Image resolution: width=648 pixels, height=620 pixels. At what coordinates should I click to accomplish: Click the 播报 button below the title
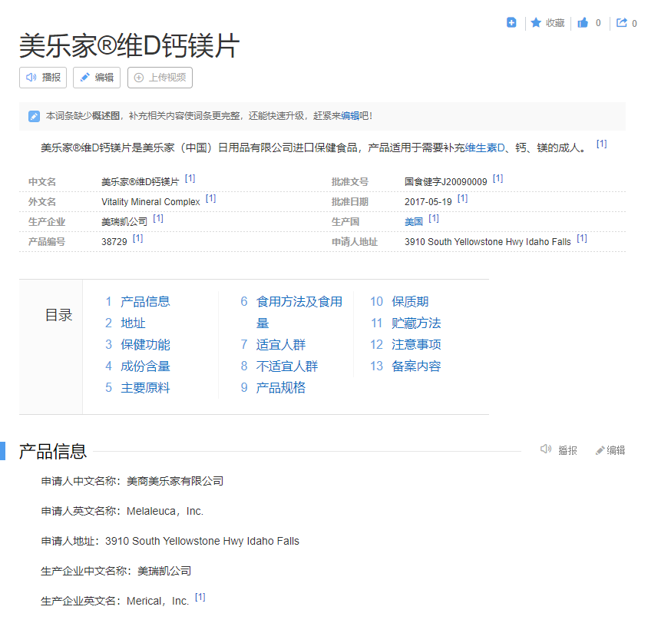coord(43,78)
